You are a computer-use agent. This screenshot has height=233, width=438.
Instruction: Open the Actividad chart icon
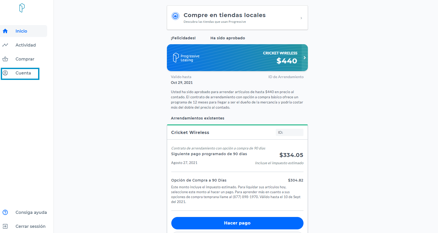(x=5, y=45)
